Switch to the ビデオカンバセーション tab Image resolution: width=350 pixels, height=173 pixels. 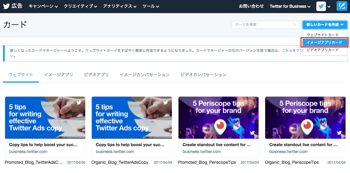point(203,75)
